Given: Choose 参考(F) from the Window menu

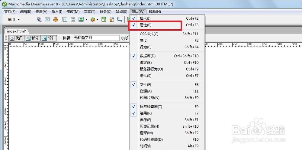Looking at the screenshot, I should tap(167, 120).
